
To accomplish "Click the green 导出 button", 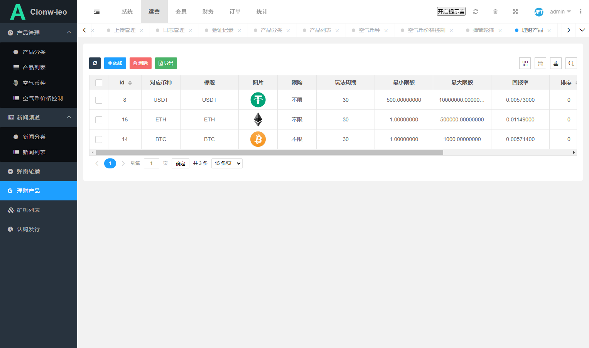I will [x=166, y=63].
